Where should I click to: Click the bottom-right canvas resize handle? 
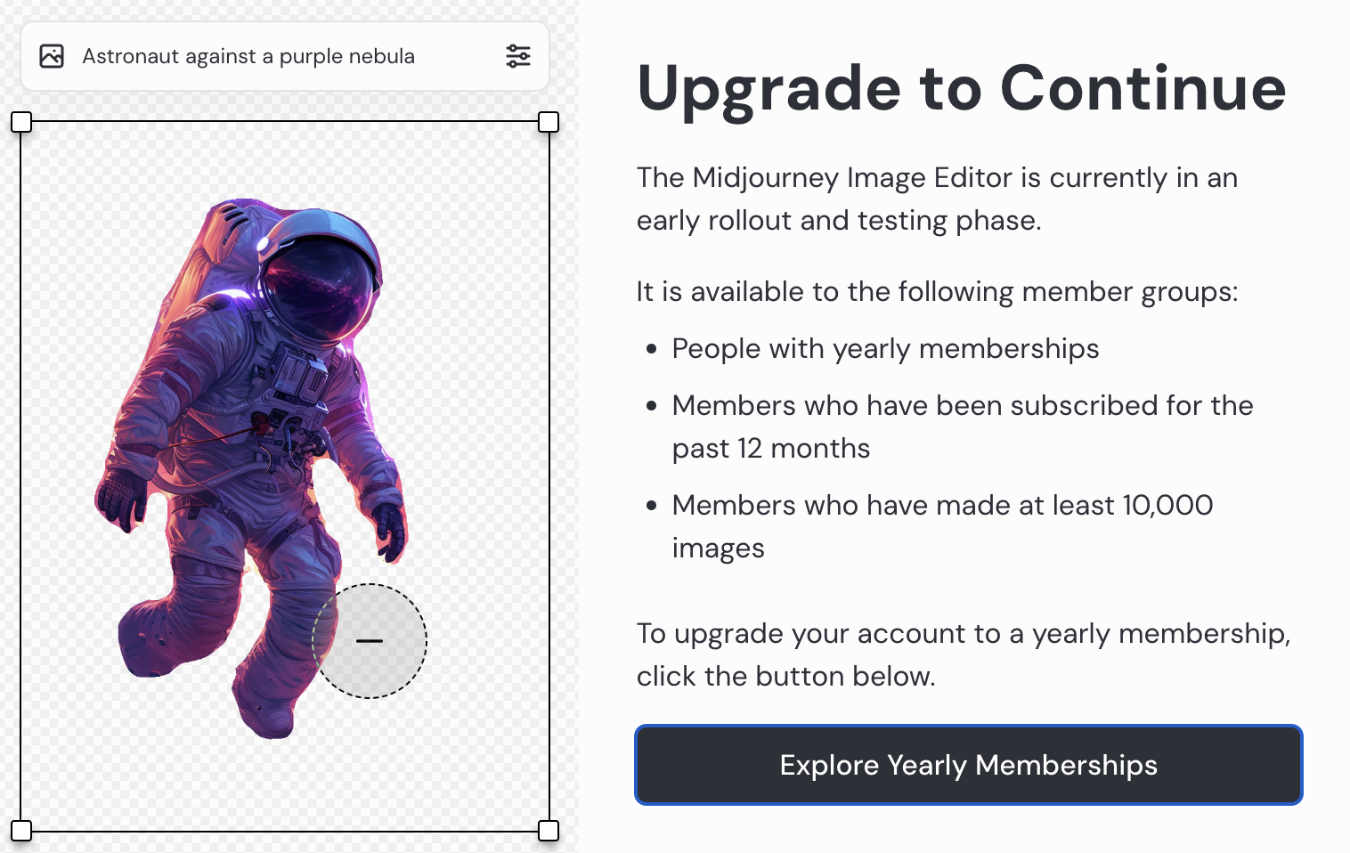[549, 831]
